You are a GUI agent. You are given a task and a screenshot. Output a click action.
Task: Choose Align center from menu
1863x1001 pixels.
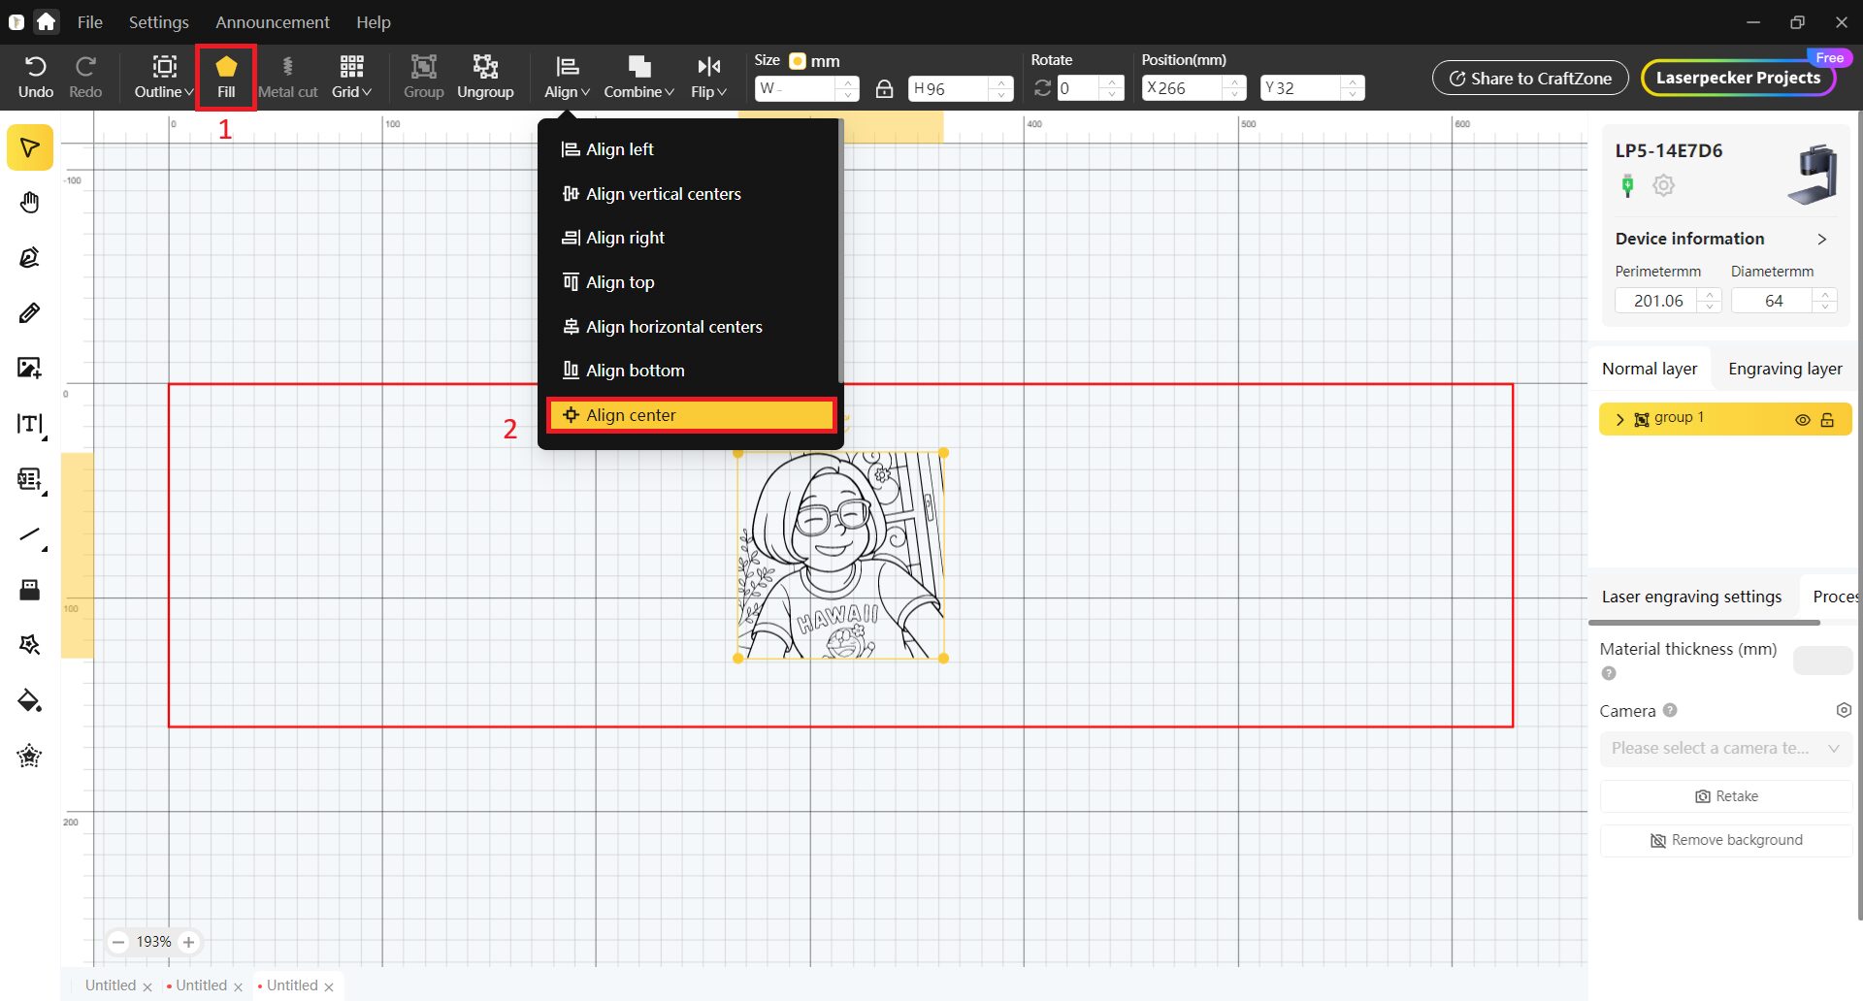690,415
